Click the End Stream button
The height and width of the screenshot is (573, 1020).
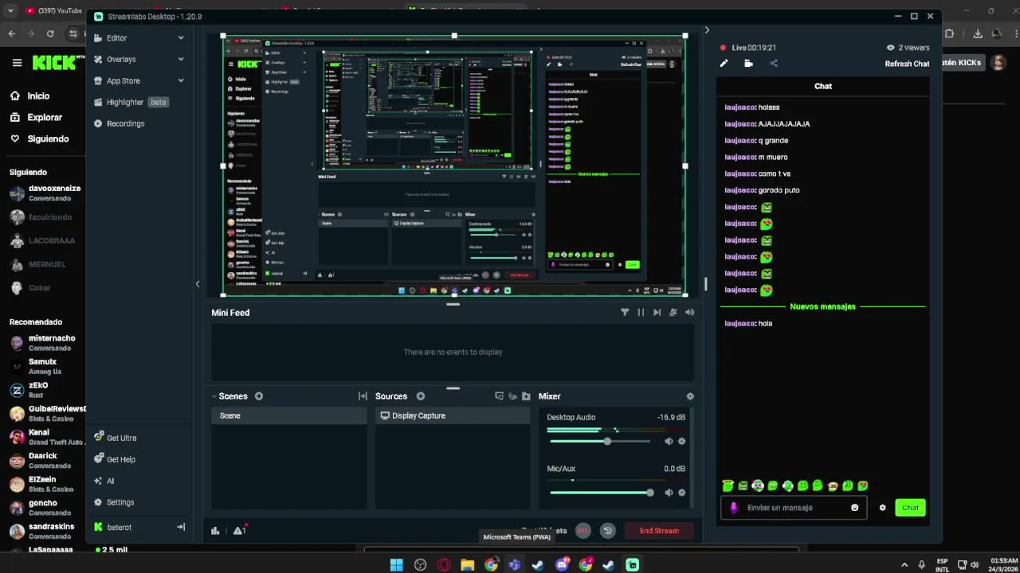click(659, 531)
